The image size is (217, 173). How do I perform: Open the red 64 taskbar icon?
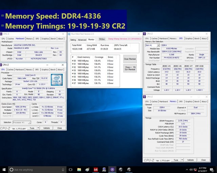click(96, 169)
